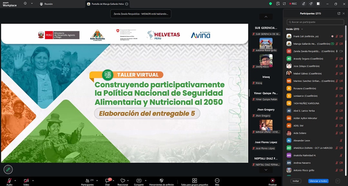Click the REC recording indicator
This screenshot has height=186, width=348.
pyautogui.click(x=293, y=4)
